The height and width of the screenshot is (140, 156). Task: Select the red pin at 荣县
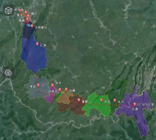pyautogui.click(x=38, y=85)
